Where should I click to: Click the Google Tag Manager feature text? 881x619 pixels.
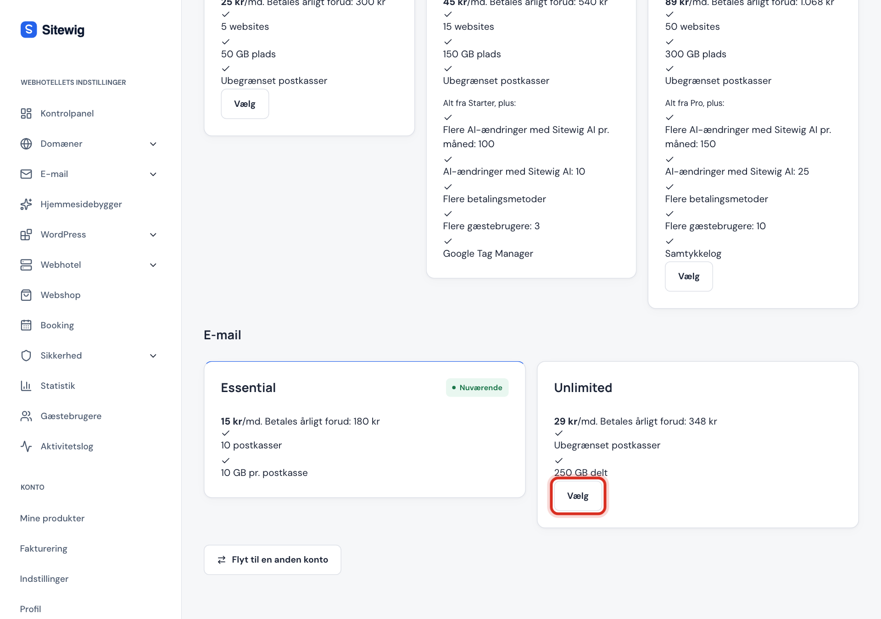tap(488, 254)
